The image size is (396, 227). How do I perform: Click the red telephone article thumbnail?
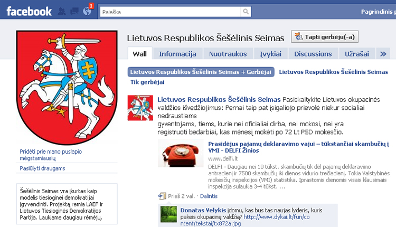(181, 153)
